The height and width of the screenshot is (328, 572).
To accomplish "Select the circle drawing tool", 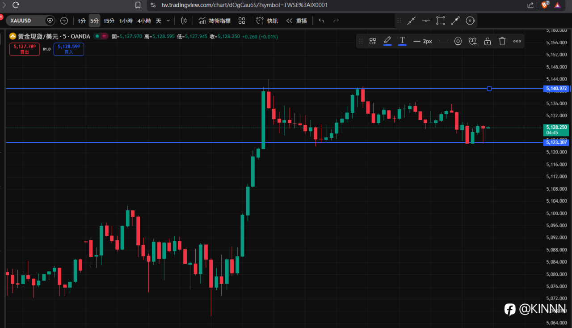I will coord(470,21).
